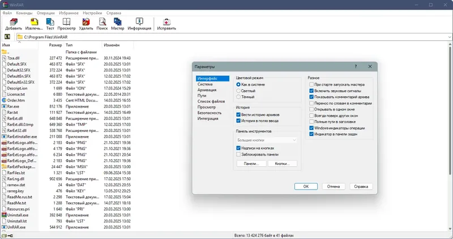The width and height of the screenshot is (453, 239).
Task: Click the Rar.exe file icon
Action: pyautogui.click(x=4, y=106)
